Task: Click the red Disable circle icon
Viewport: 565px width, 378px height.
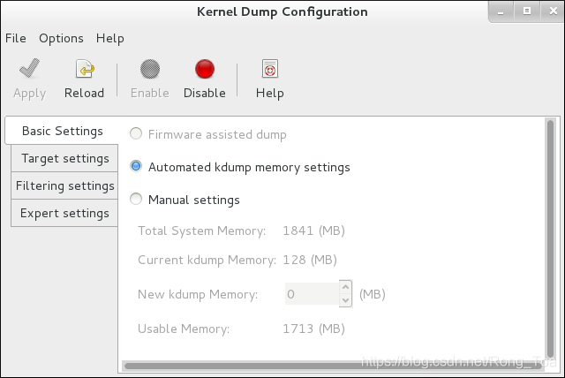Action: [x=205, y=69]
